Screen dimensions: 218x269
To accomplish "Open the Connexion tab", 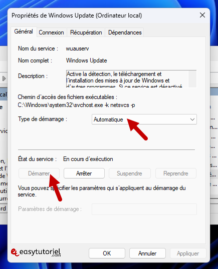I will (51, 32).
